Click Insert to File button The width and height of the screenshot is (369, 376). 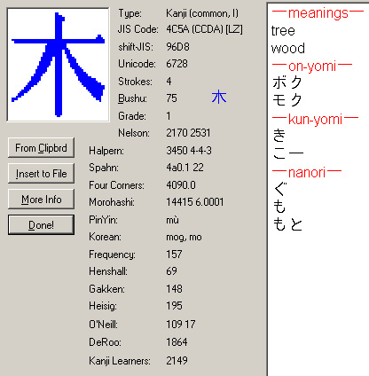(41, 173)
